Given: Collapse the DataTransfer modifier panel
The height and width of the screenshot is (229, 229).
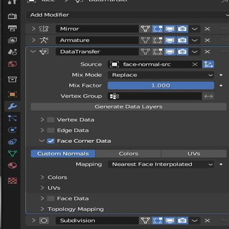Looking at the screenshot, I should [x=33, y=51].
